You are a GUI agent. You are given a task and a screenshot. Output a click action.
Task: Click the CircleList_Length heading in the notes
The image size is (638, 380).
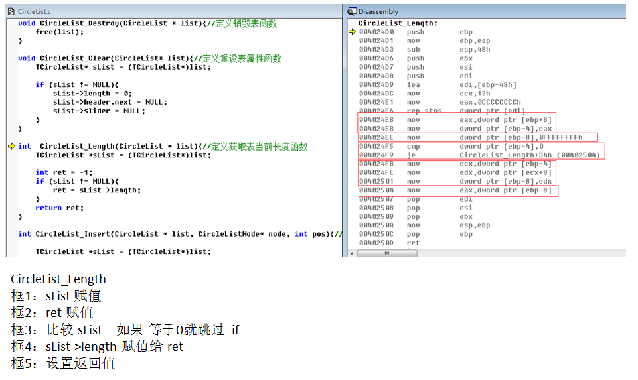click(x=58, y=279)
